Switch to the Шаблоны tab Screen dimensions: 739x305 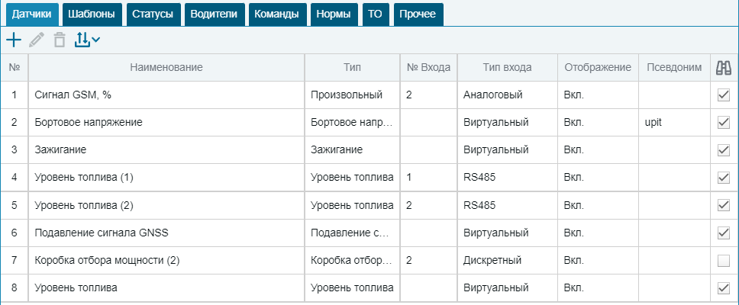point(92,14)
